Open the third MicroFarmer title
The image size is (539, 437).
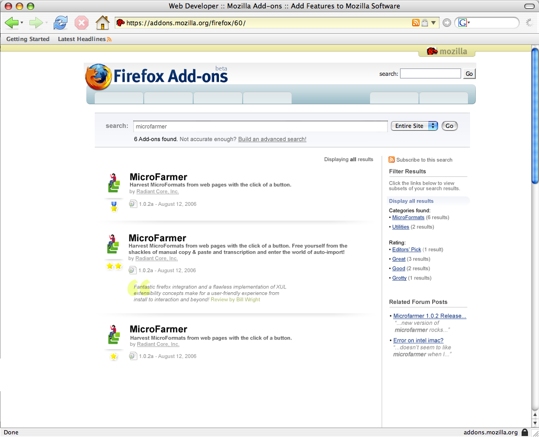[158, 329]
